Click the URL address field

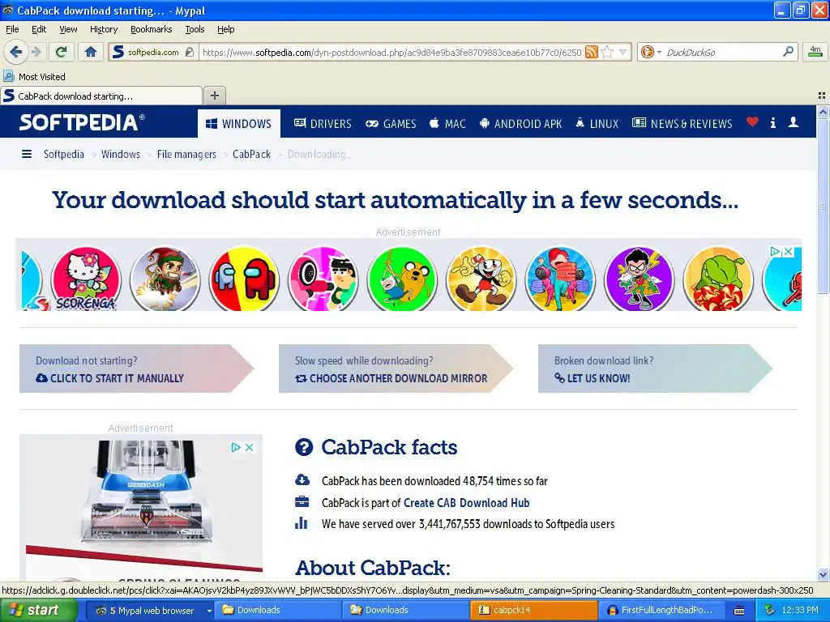coord(392,52)
